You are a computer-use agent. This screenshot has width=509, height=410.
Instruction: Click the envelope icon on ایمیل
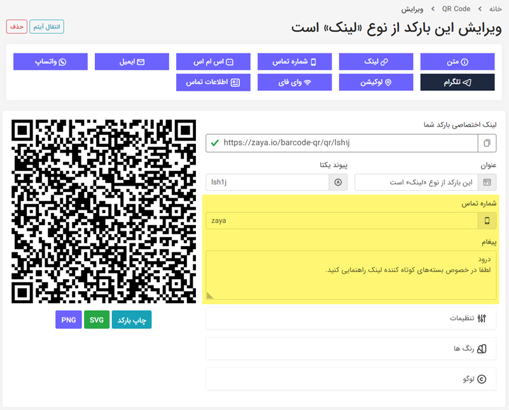tap(141, 62)
